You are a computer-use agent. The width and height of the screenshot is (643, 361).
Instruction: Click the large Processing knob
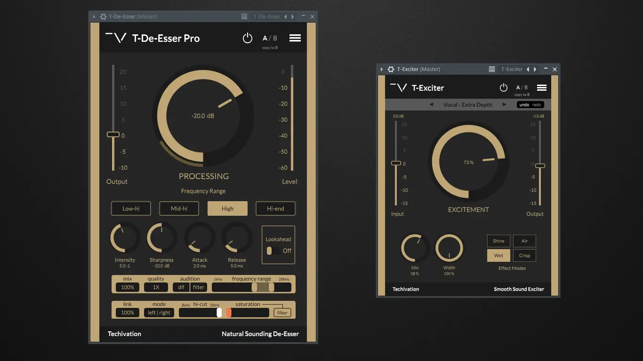tap(203, 116)
